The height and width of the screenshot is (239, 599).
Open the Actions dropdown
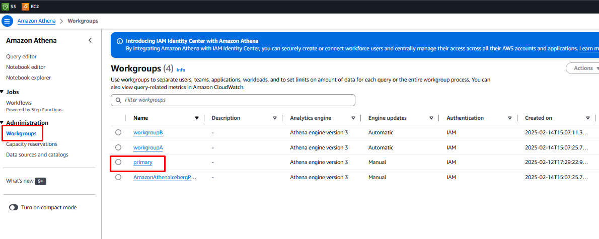point(584,68)
